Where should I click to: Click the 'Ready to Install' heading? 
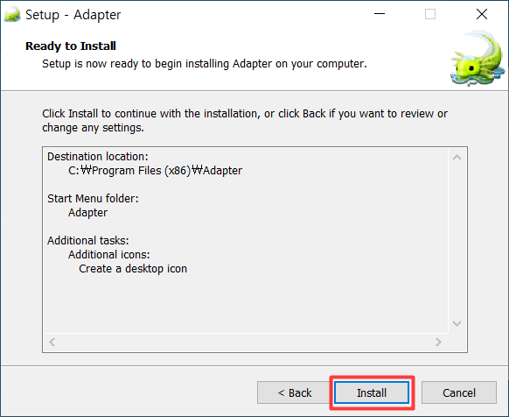71,46
